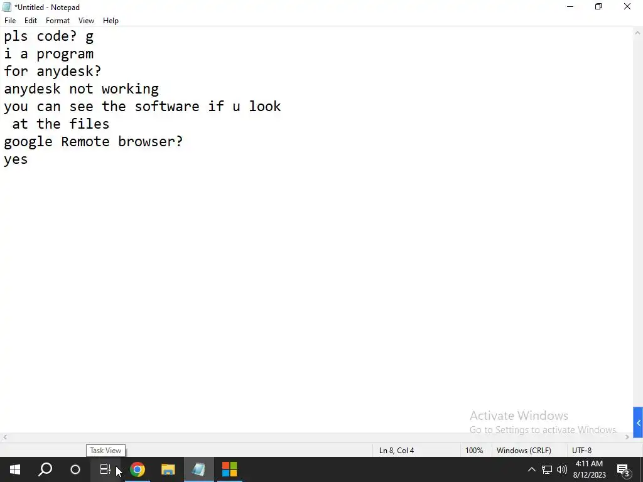This screenshot has height=482, width=643.
Task: Close the Notepad window
Action: [627, 6]
